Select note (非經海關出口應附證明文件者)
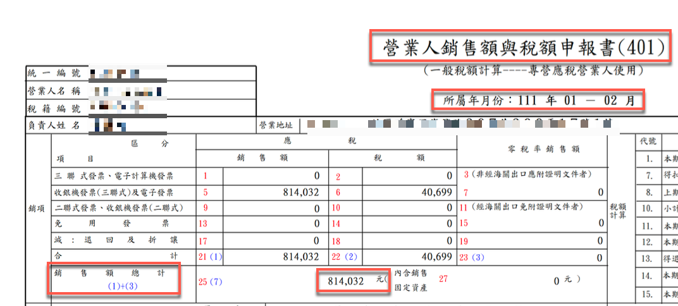Screen dimensions: 678x306 click(x=530, y=174)
